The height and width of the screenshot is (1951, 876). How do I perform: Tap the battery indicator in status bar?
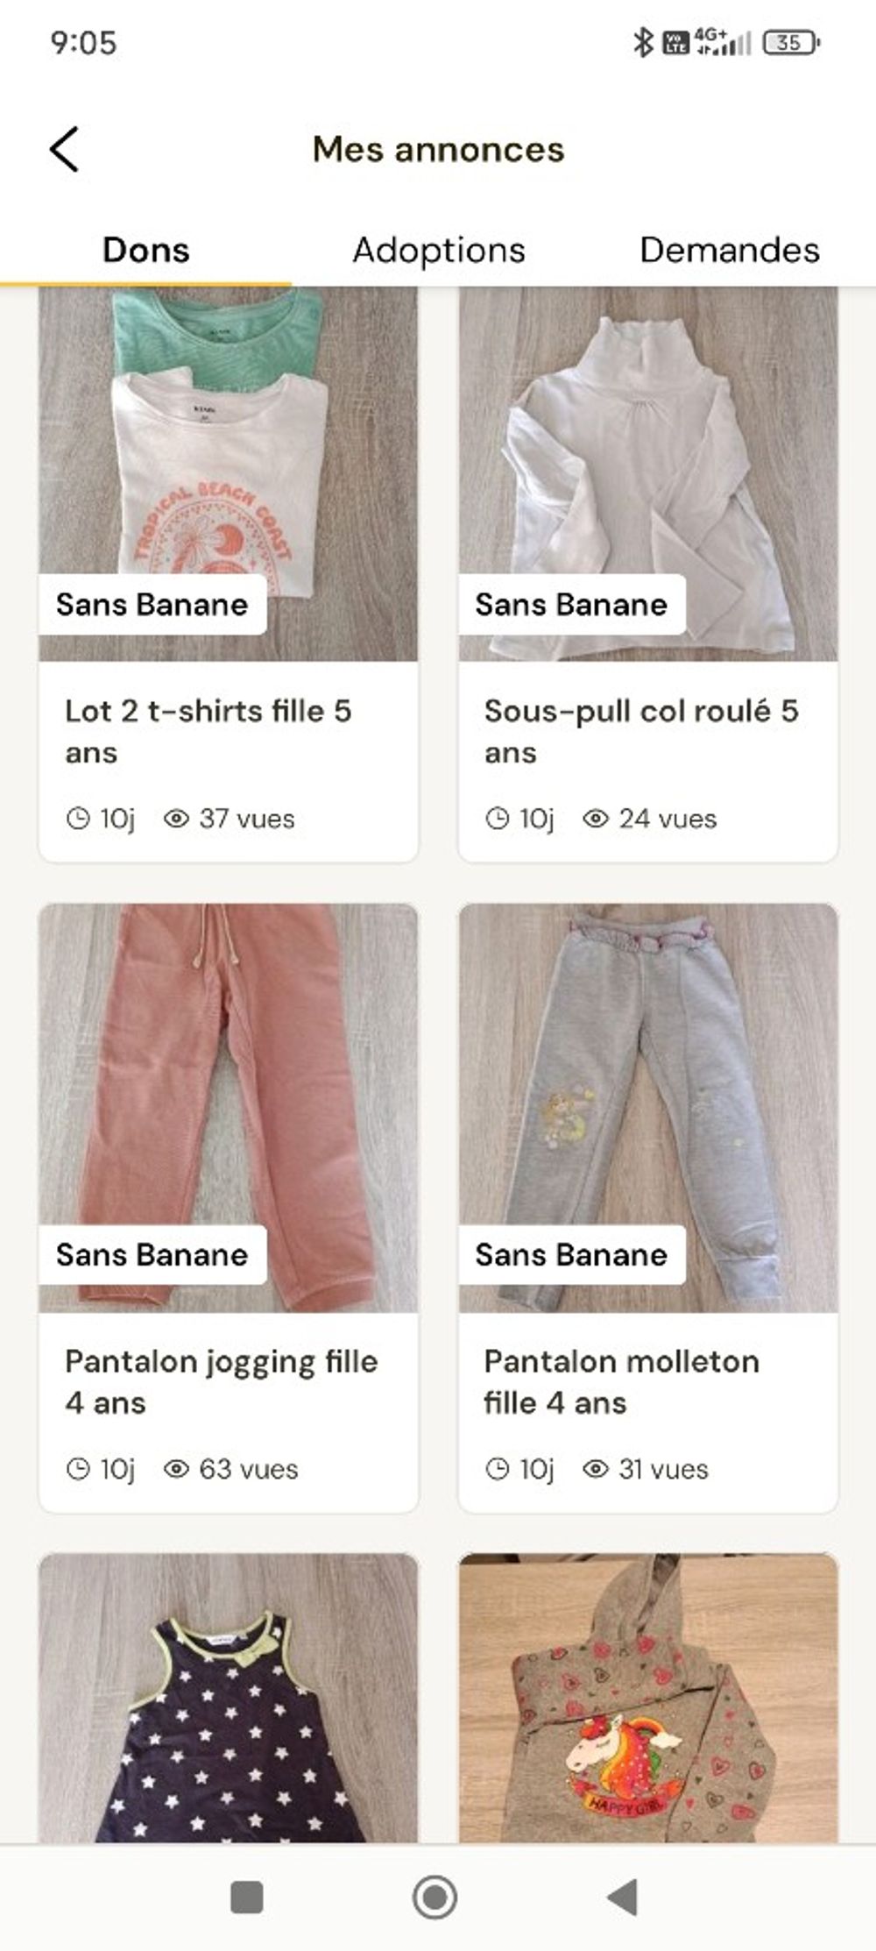790,42
